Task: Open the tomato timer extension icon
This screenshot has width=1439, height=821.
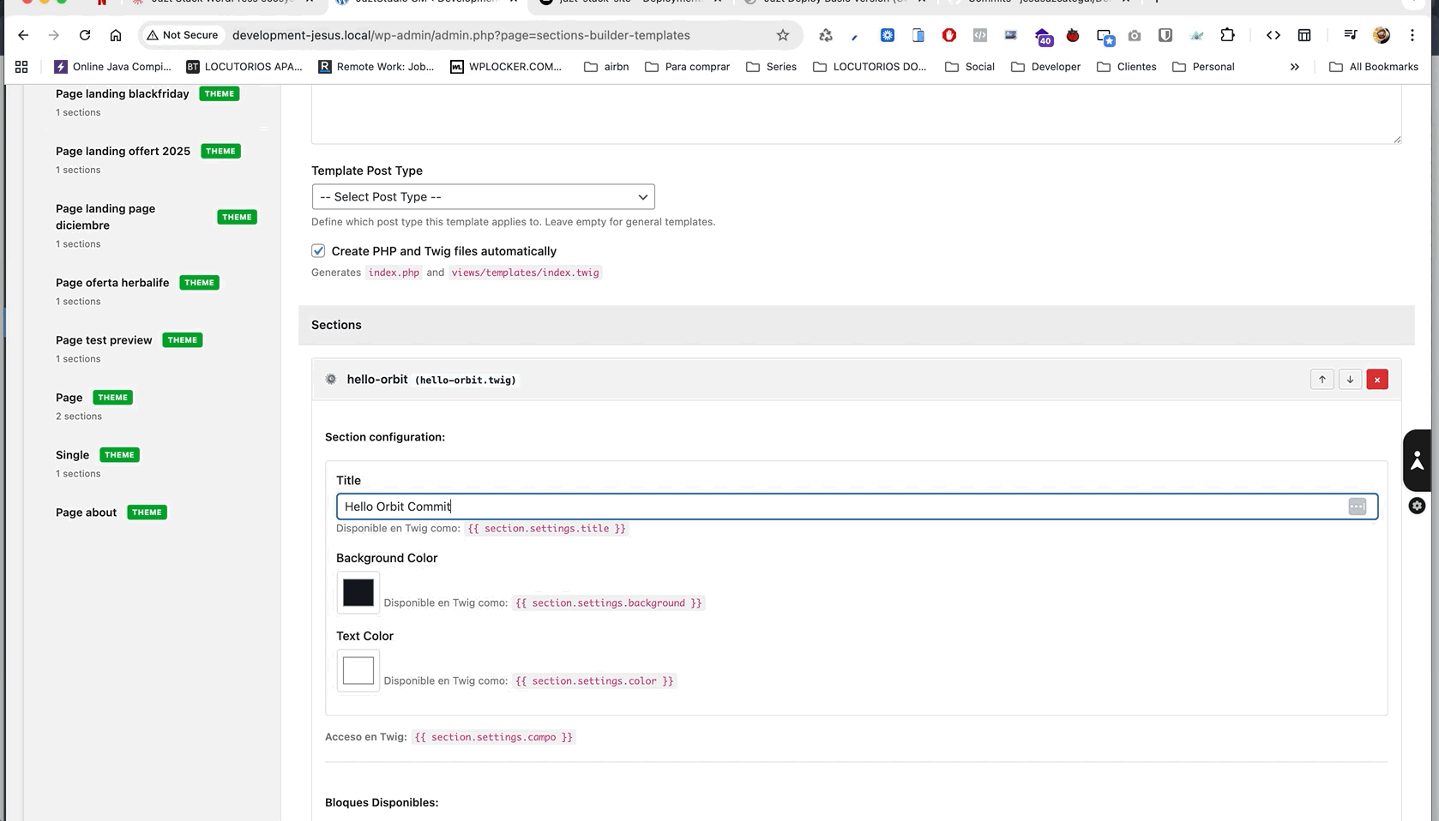Action: pyautogui.click(x=1073, y=35)
